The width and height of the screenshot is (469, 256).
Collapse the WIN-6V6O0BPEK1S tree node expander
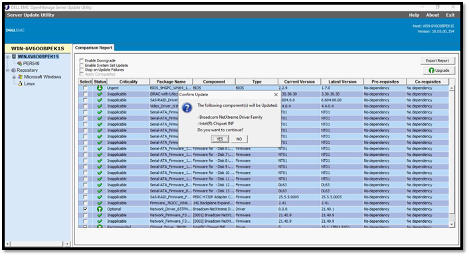point(8,57)
